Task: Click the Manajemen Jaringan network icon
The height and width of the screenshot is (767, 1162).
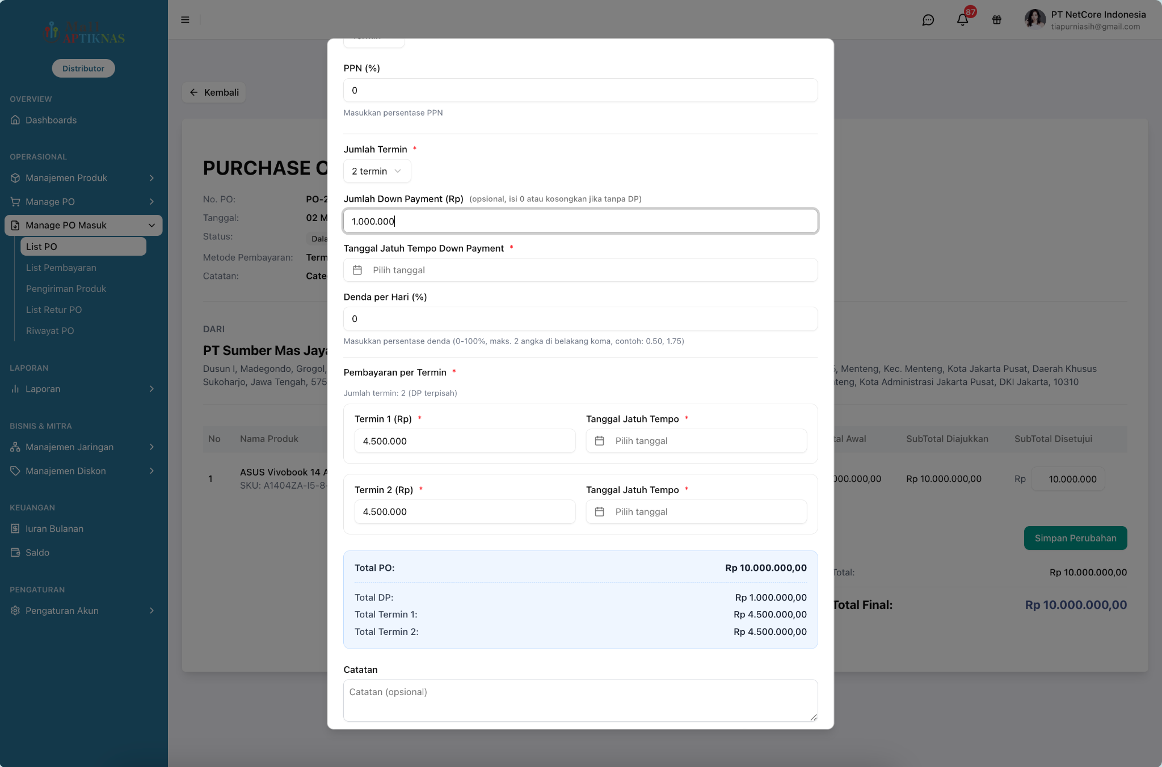Action: 15,447
